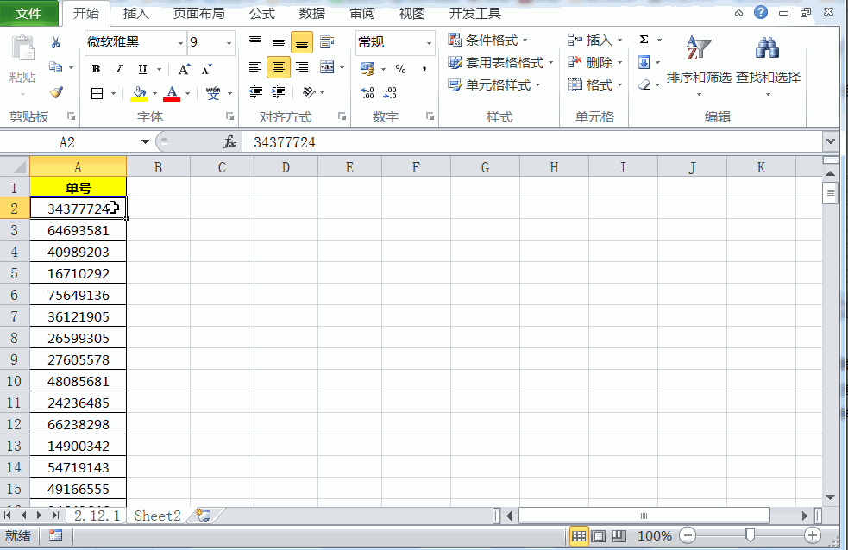Click the comma style icon
Image resolution: width=848 pixels, height=550 pixels.
coord(424,69)
